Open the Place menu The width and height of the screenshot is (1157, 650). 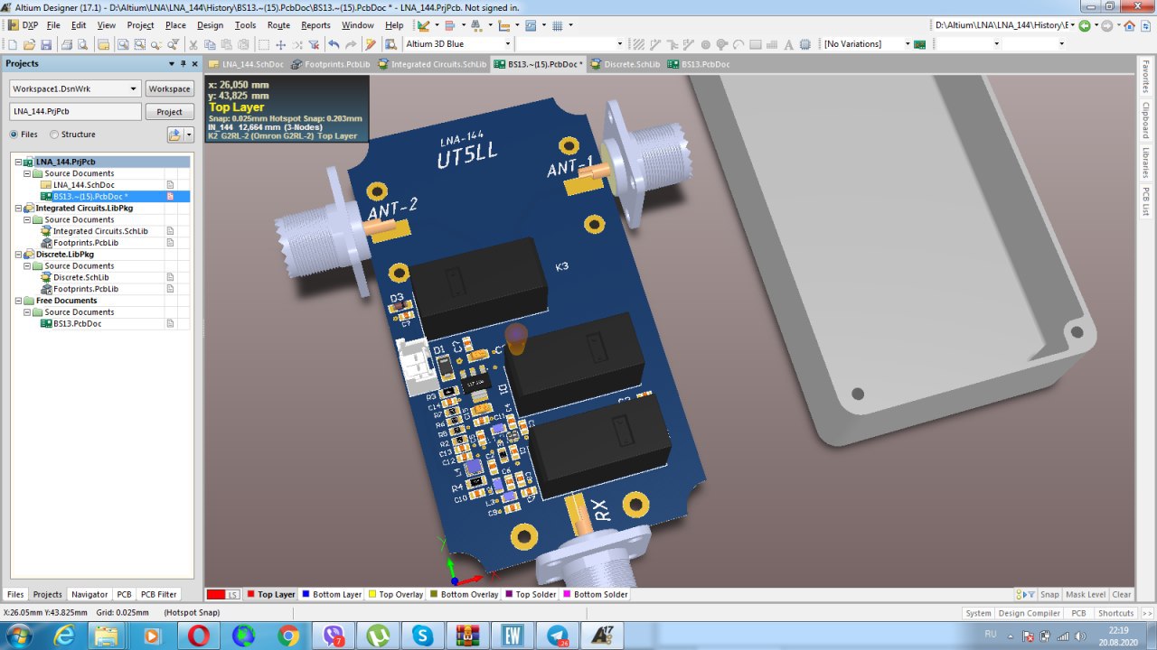(x=175, y=25)
